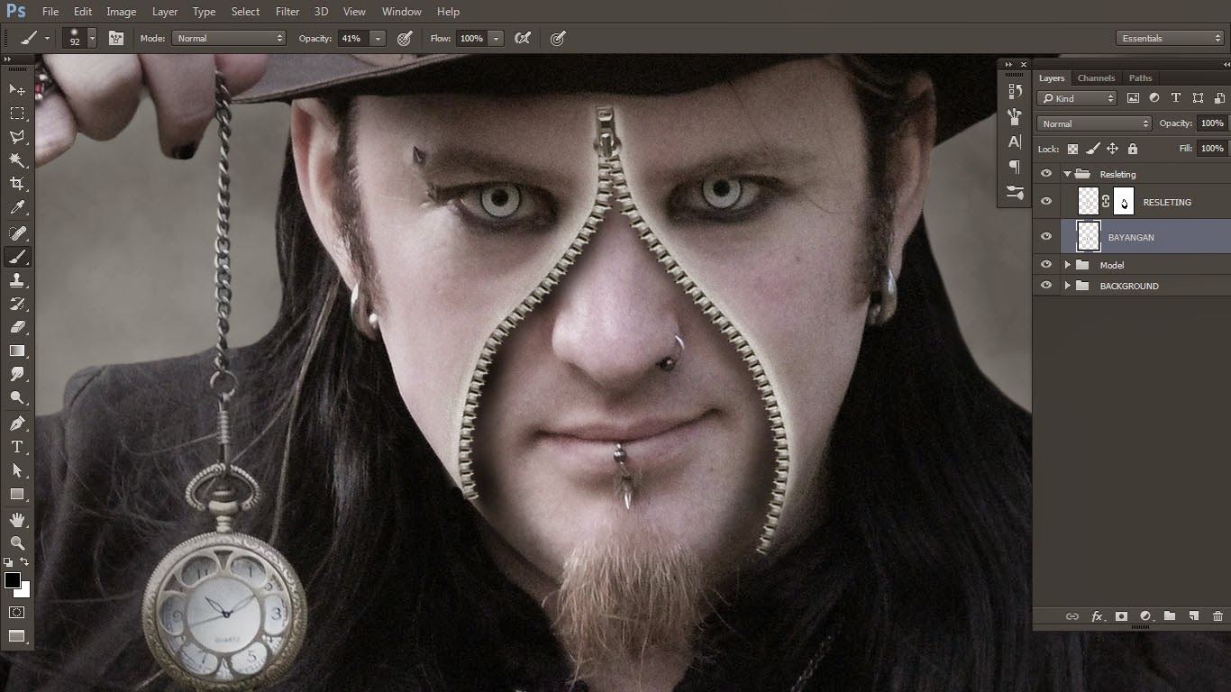This screenshot has height=692, width=1231.
Task: Select the Crop tool
Action: pyautogui.click(x=17, y=184)
